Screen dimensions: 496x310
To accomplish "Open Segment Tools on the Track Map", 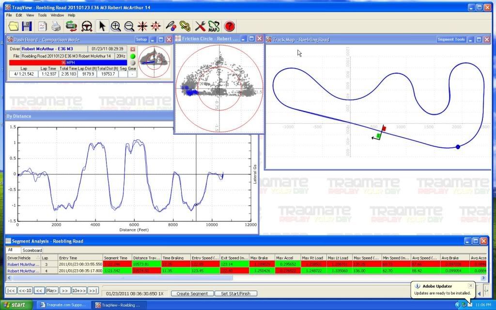I will tap(451, 40).
